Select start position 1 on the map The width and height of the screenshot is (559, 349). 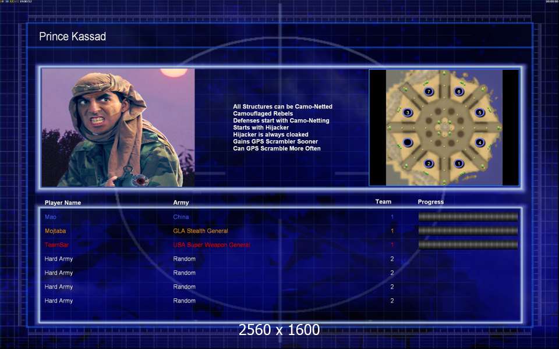pos(459,163)
